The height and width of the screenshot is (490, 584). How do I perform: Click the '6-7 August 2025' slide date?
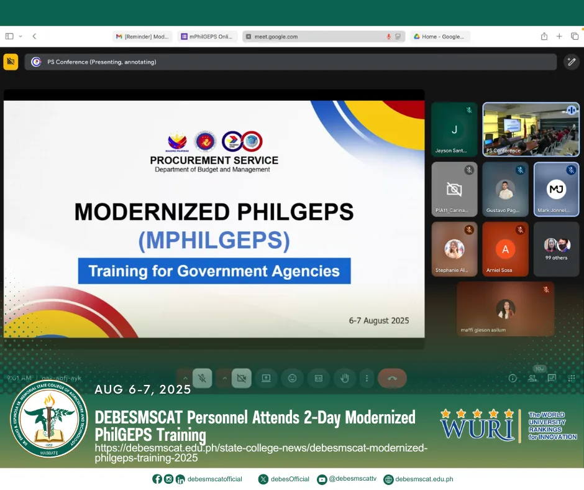pos(379,321)
